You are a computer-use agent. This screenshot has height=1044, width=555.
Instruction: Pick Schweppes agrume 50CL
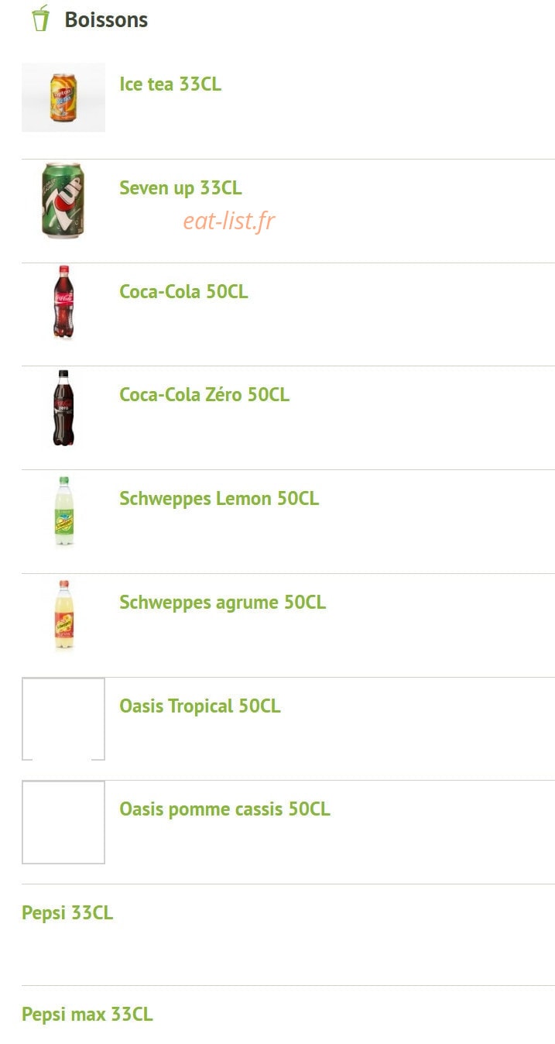pos(223,603)
